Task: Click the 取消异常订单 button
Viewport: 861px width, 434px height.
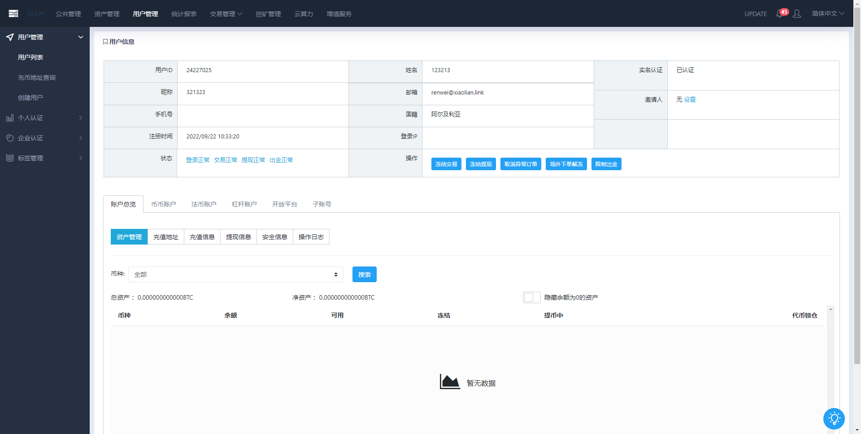Action: coord(521,164)
